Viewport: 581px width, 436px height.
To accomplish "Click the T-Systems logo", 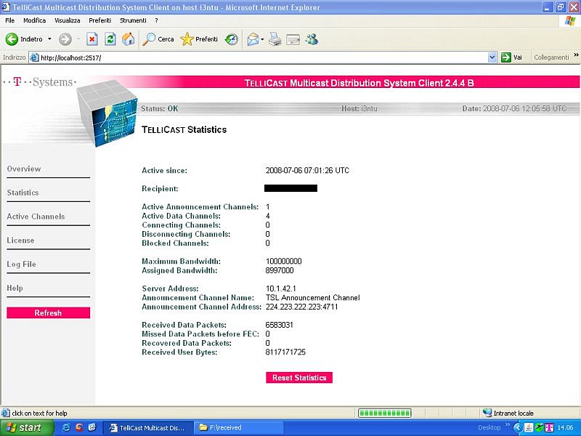I will [39, 81].
